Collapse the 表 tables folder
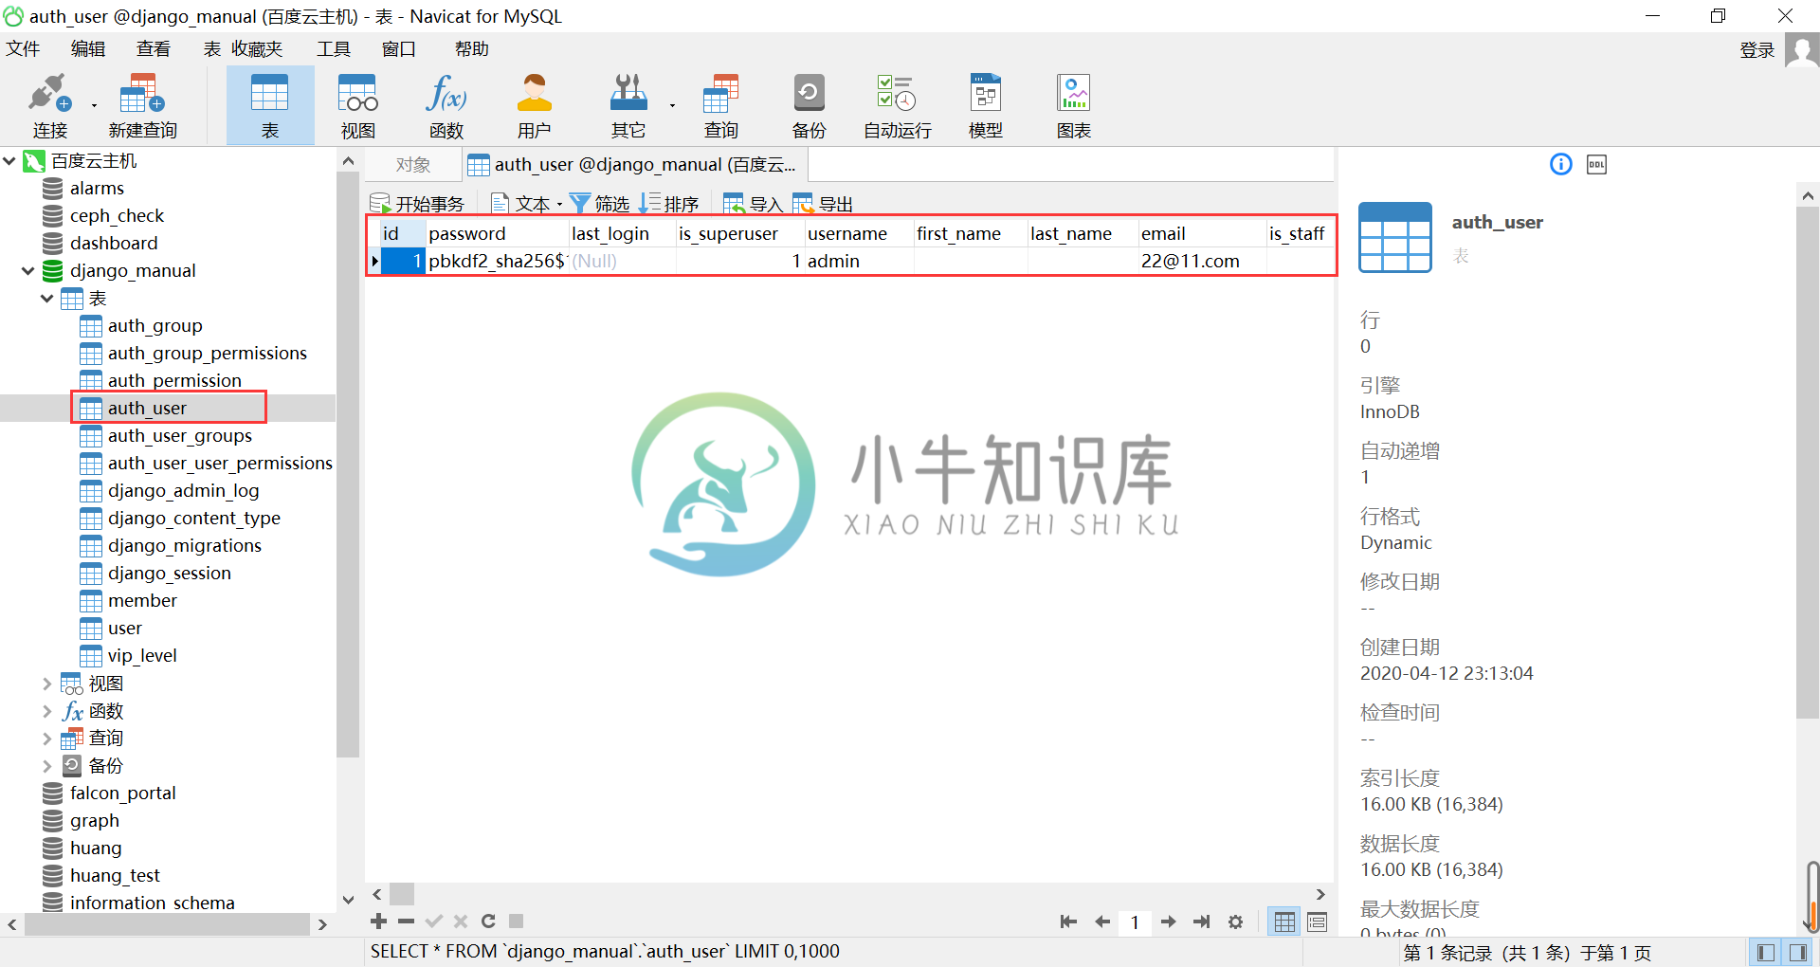 [x=47, y=299]
